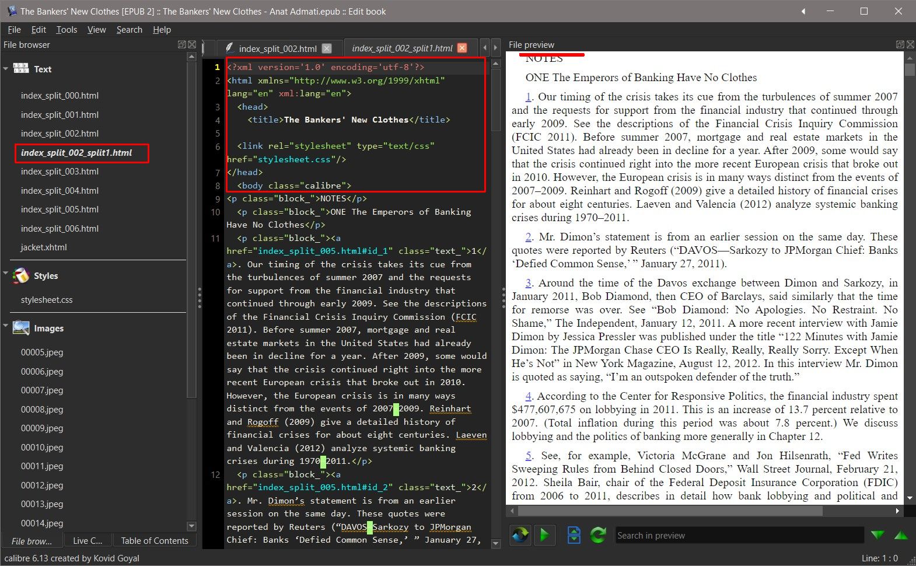Select jacket.xhtml in file browser

tap(44, 247)
